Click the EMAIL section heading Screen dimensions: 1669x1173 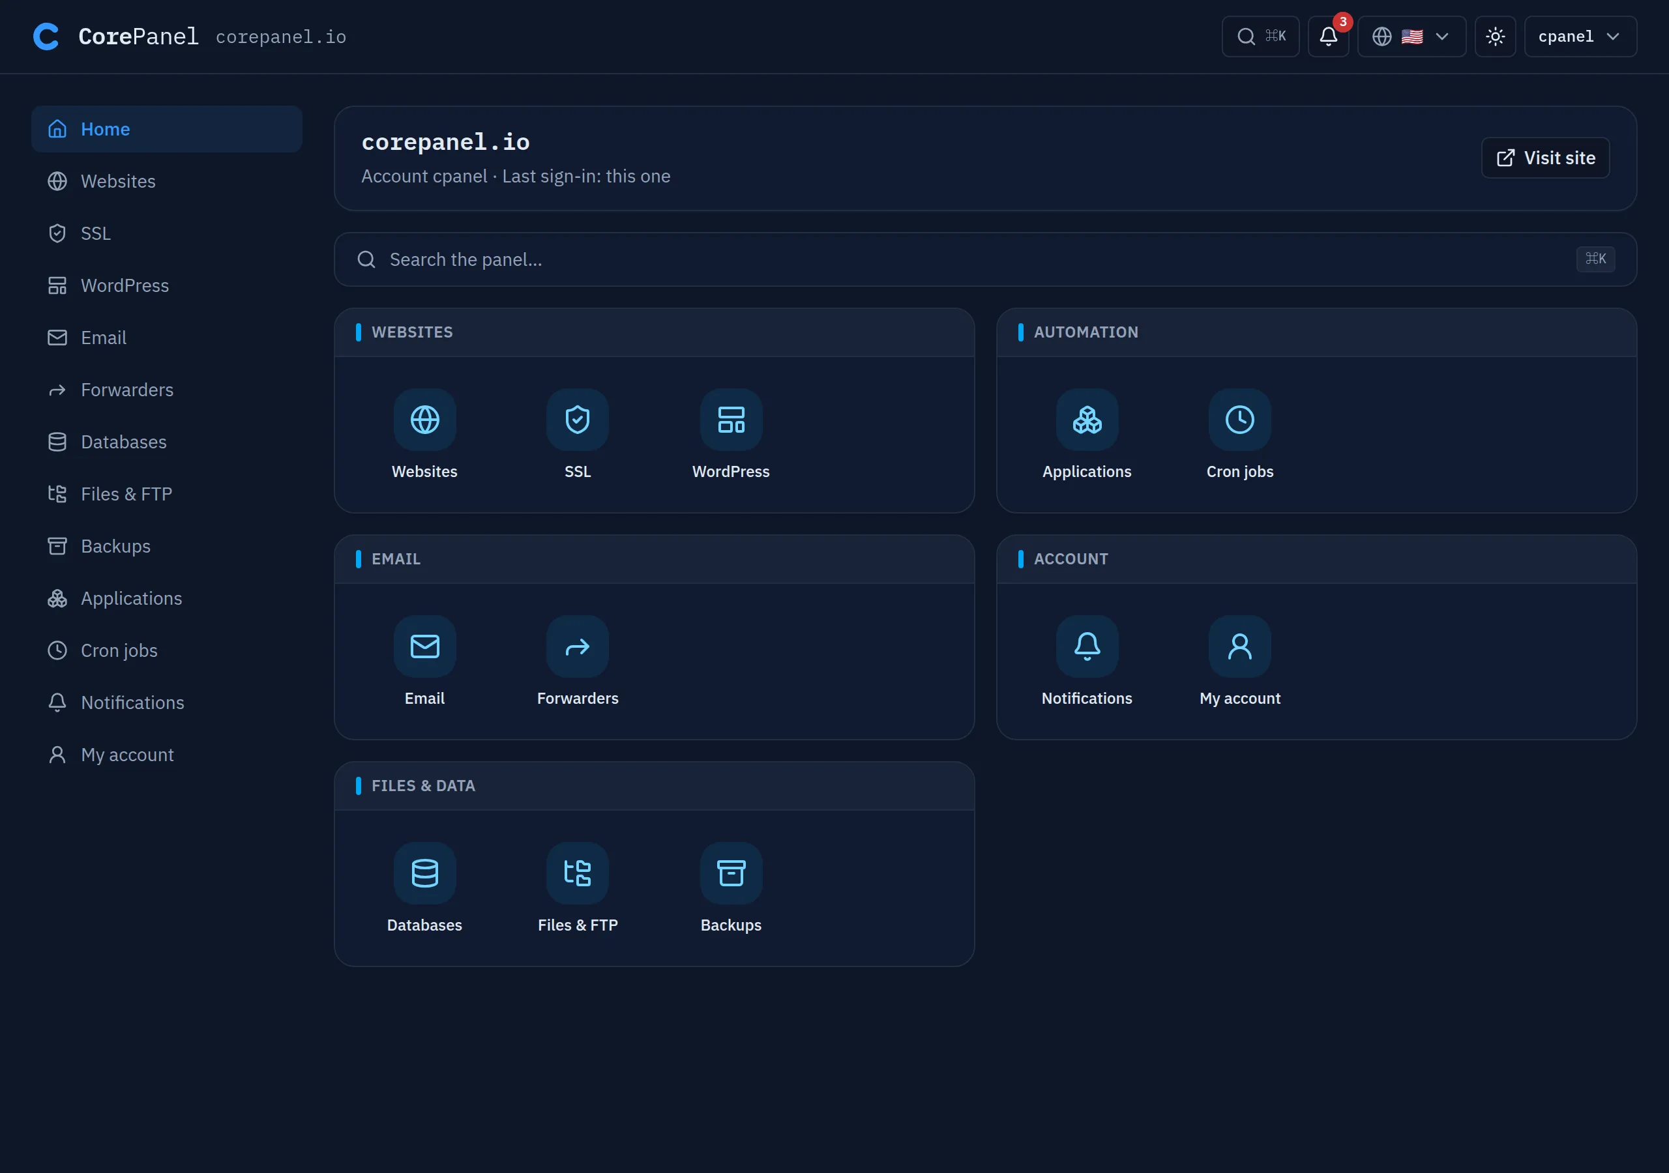[x=396, y=559]
